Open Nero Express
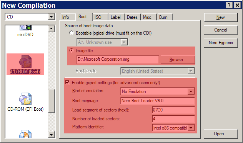Screen dimensions: 243x143 221,43
